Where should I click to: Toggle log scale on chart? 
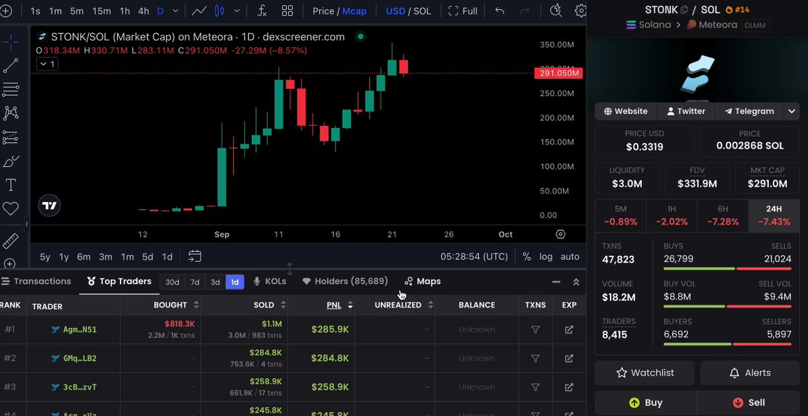tap(546, 256)
